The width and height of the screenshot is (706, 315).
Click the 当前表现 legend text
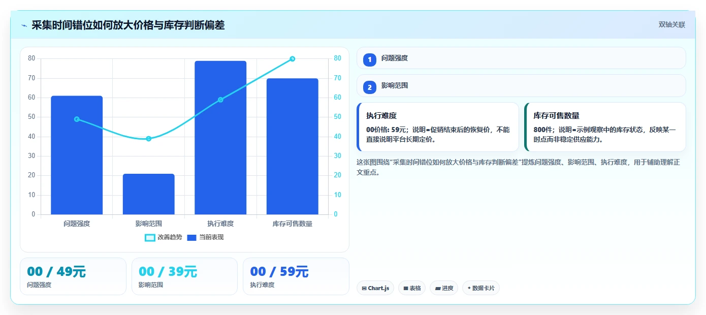[211, 237]
